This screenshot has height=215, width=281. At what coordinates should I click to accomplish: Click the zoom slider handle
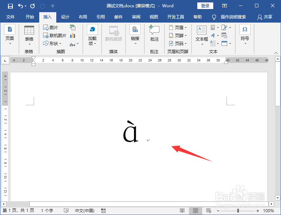click(238, 211)
